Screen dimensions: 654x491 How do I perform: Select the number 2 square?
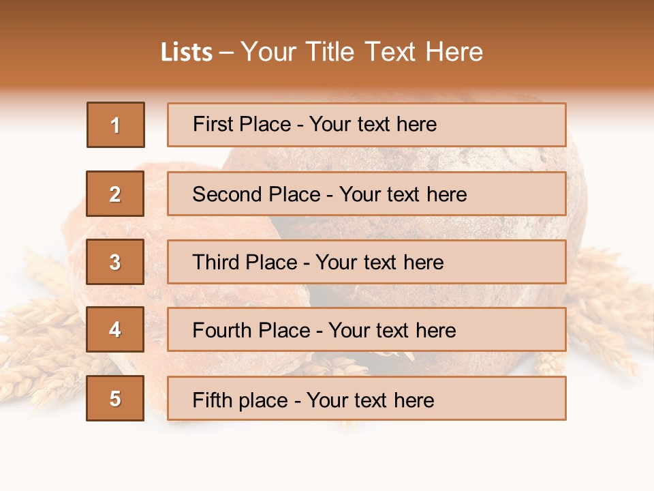(x=115, y=194)
